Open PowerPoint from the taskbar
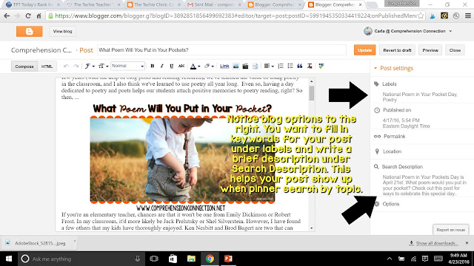 point(228,259)
